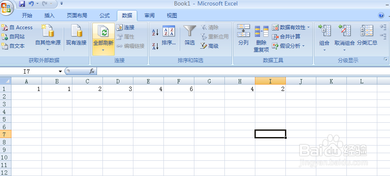Sort ascending A to Z
The image size is (390, 176).
tap(155, 32)
